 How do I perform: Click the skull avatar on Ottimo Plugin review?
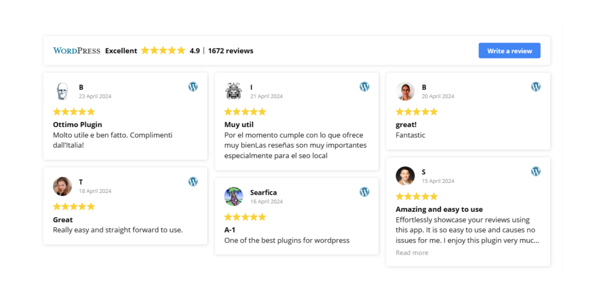62,91
